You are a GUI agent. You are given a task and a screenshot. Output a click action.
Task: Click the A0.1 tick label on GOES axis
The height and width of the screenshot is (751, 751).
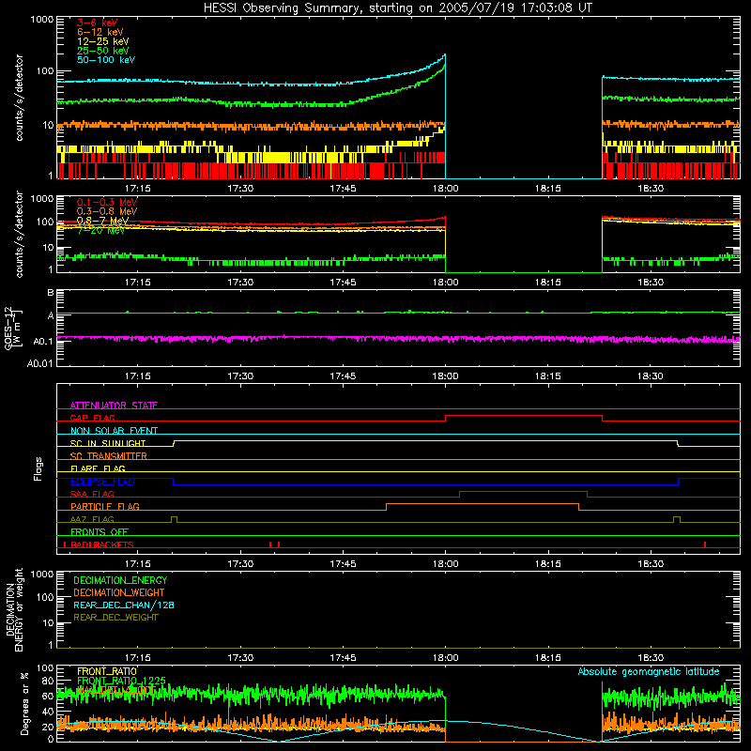click(43, 342)
